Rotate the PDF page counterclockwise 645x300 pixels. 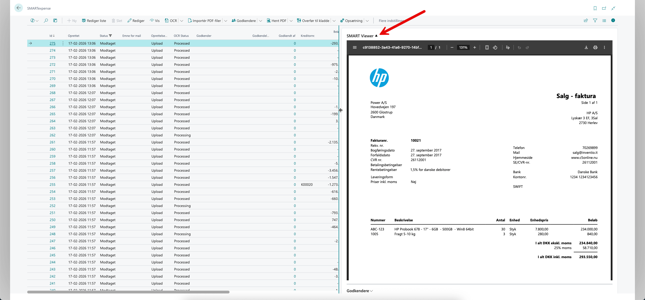point(495,47)
